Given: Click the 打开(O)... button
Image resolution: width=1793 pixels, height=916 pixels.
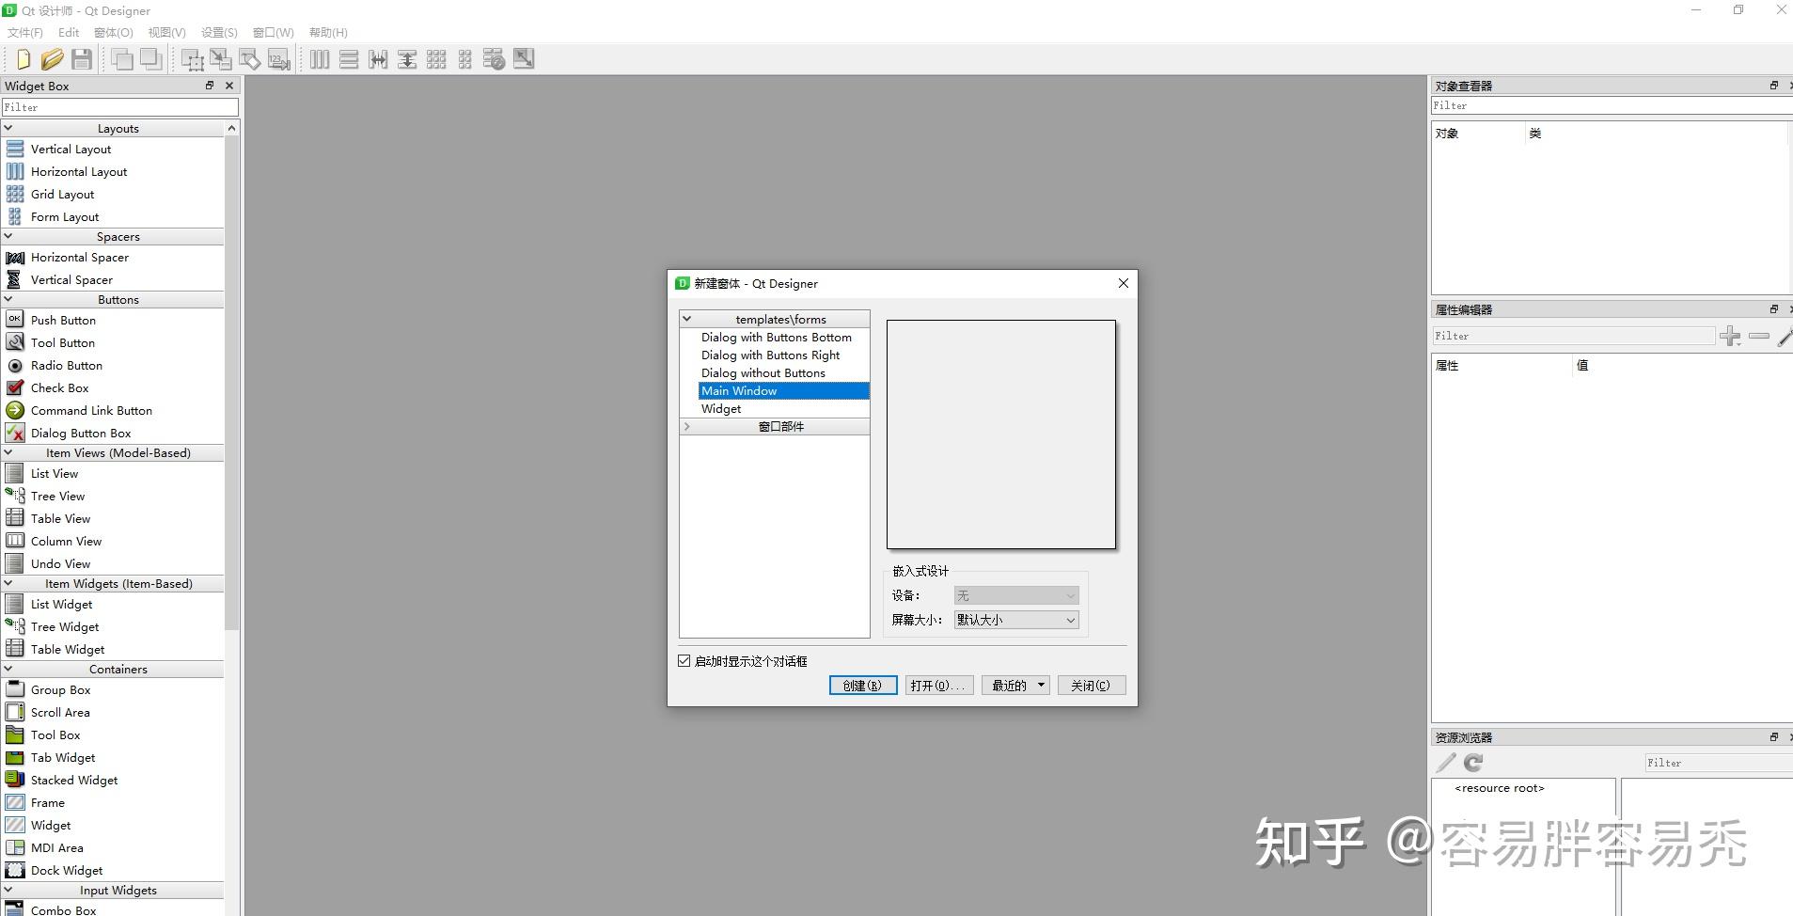Looking at the screenshot, I should pyautogui.click(x=937, y=685).
